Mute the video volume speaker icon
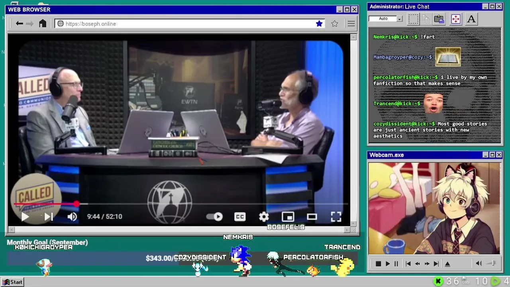 72,216
